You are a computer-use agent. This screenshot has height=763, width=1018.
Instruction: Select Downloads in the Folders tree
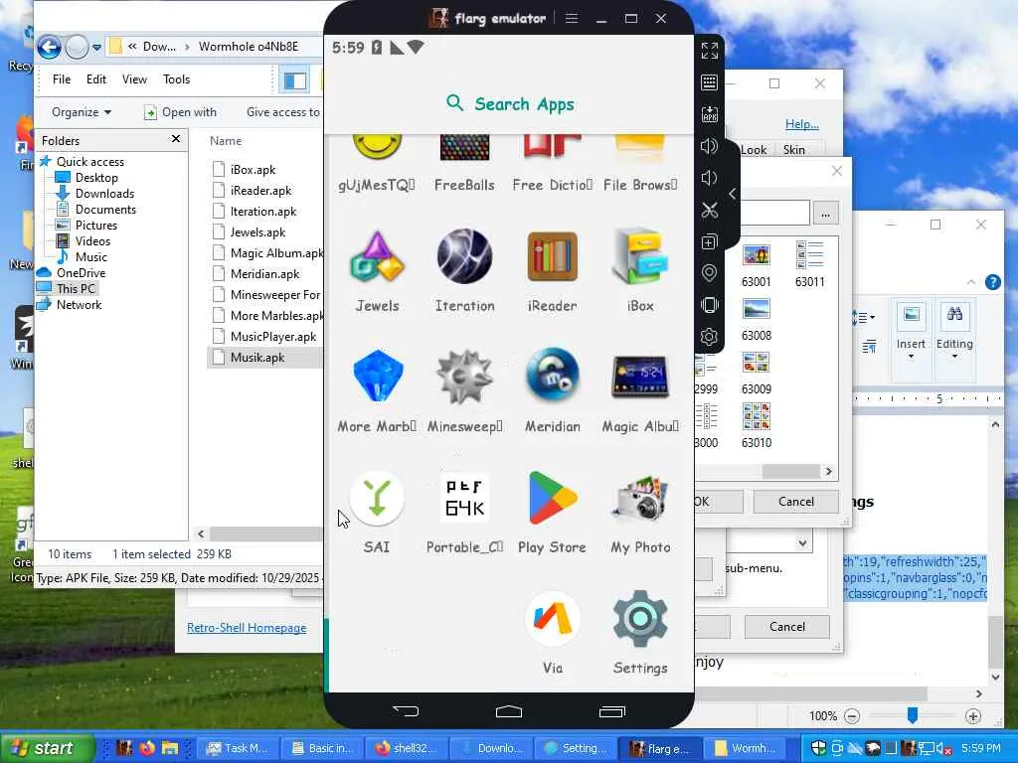coord(104,194)
